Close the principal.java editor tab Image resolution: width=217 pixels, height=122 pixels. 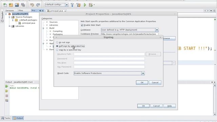point(65,11)
